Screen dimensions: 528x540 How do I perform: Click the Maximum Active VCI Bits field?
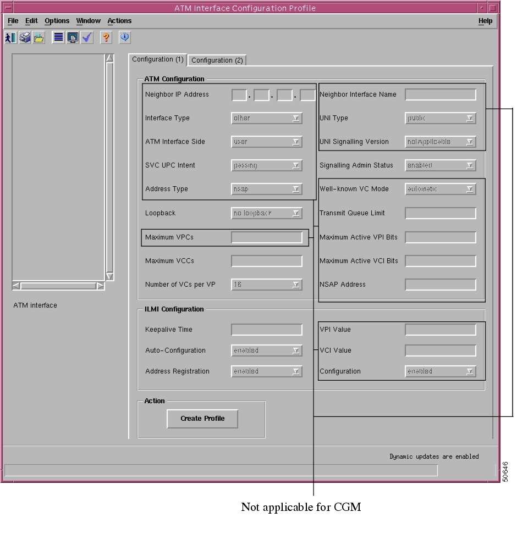441,261
